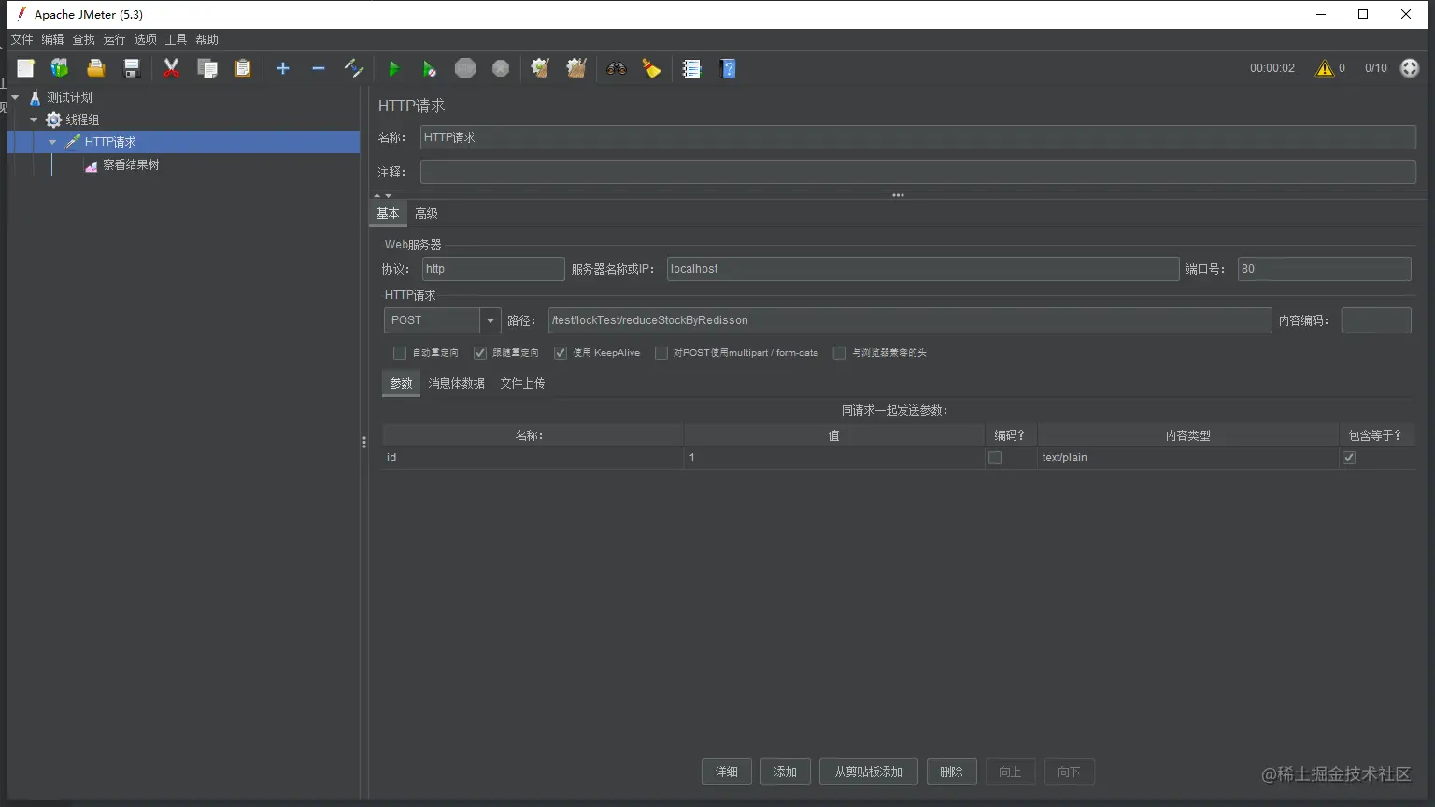Open Search with binoculars icon
This screenshot has width=1435, height=807.
coord(616,68)
